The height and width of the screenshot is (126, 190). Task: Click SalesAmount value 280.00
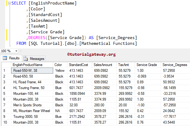coord(104,105)
